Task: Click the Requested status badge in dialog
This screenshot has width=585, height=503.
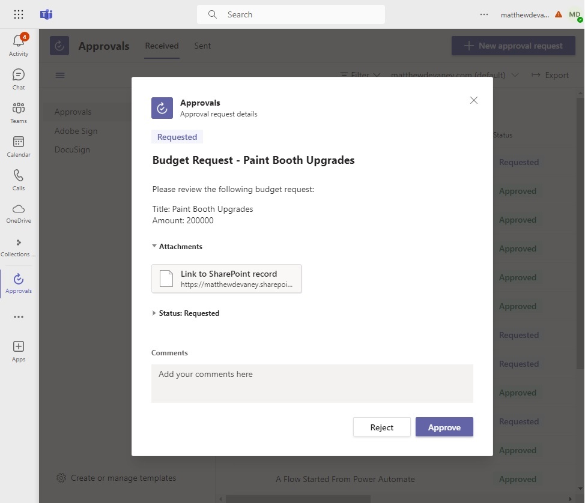Action: 177,137
